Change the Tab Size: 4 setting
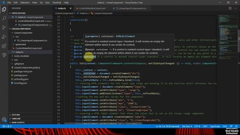The height and width of the screenshot is (135, 240). (187, 126)
